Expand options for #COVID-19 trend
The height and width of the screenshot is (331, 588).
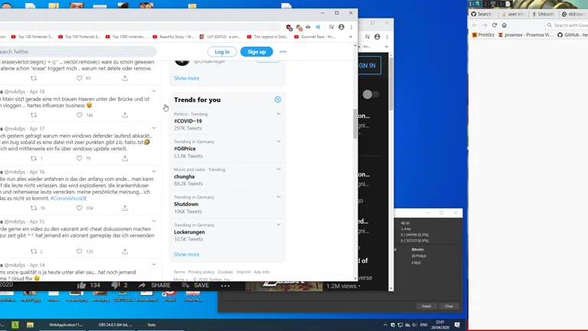278,113
